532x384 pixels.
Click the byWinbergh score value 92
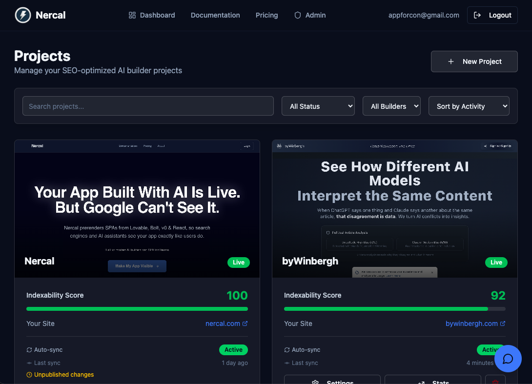pyautogui.click(x=498, y=296)
